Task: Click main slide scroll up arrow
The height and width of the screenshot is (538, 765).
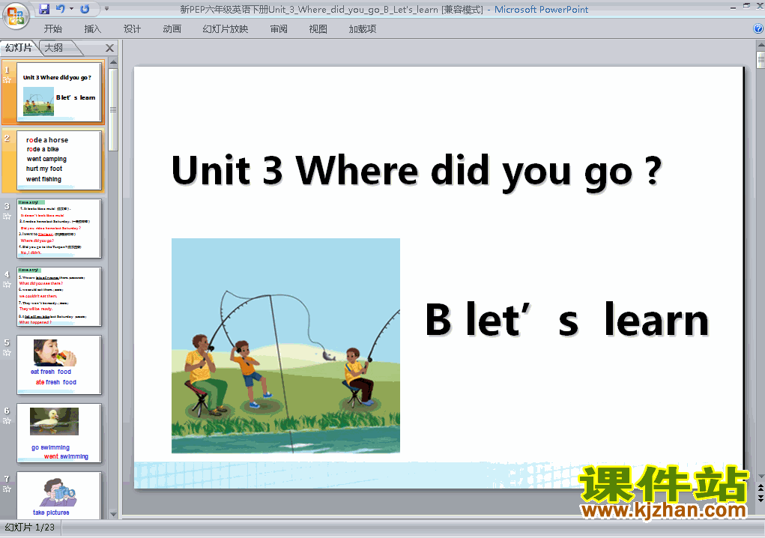Action: 761,46
